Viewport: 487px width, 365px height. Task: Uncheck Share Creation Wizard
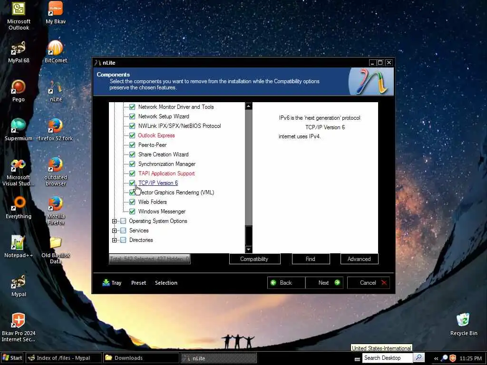pyautogui.click(x=132, y=154)
